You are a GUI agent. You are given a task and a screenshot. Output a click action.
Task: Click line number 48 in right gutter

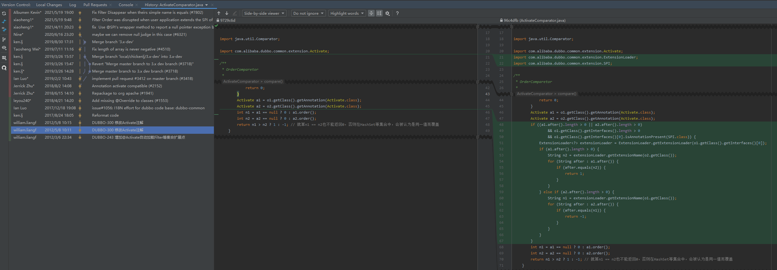(501, 125)
